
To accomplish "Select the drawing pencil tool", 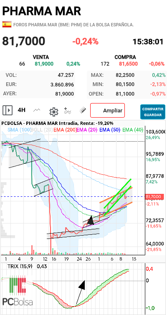I will pyautogui.click(x=83, y=110).
